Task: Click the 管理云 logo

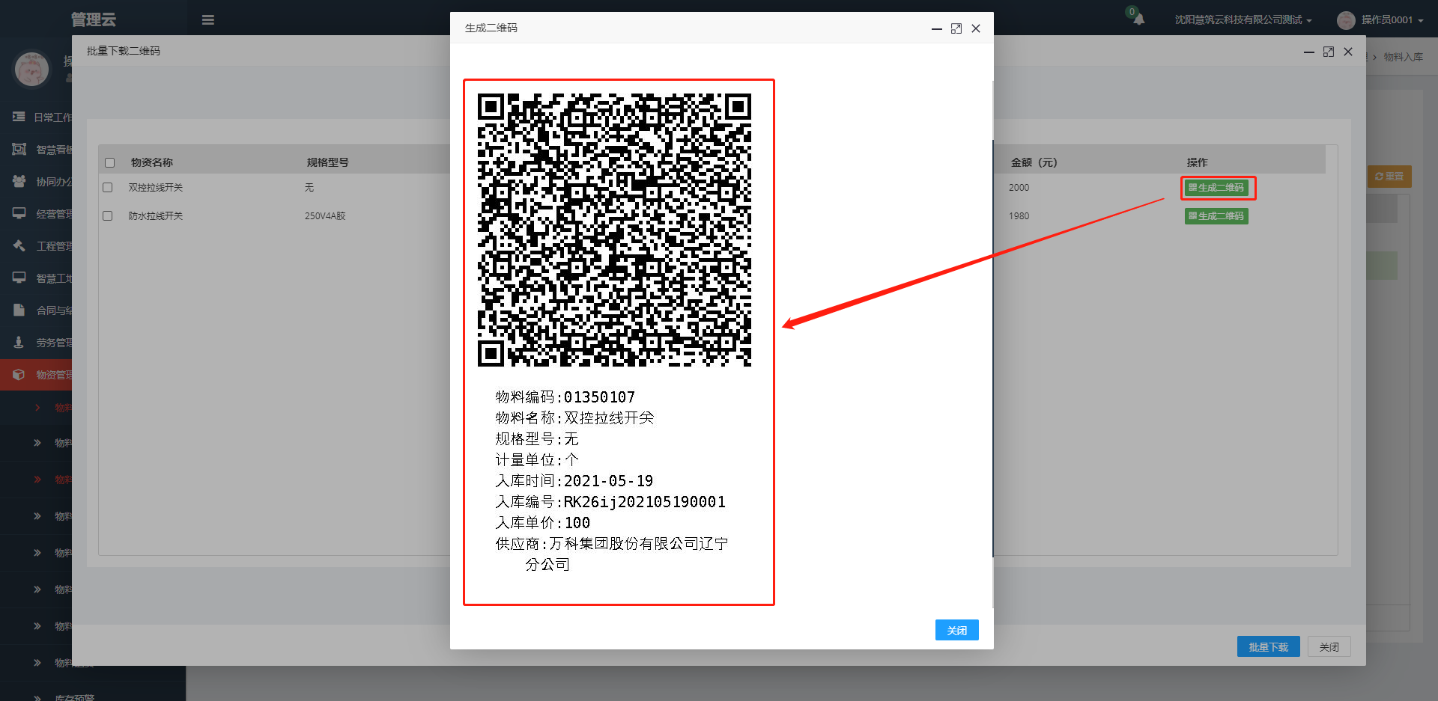Action: 94,19
